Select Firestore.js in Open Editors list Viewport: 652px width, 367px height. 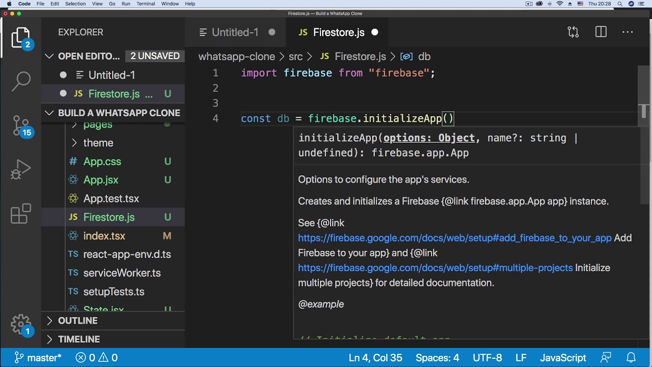[x=113, y=94]
